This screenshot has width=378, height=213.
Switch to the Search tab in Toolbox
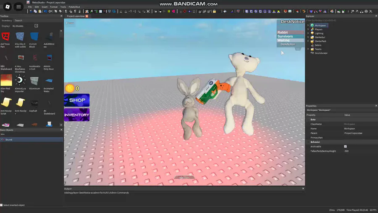tap(18, 21)
